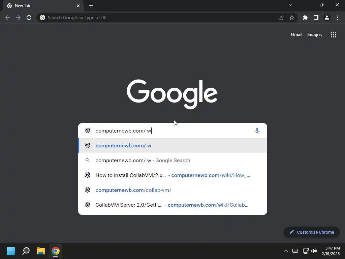Viewport: 345px width, 259px height.
Task: Select How to install CollabVM/2.x suggestion
Action: [173, 175]
